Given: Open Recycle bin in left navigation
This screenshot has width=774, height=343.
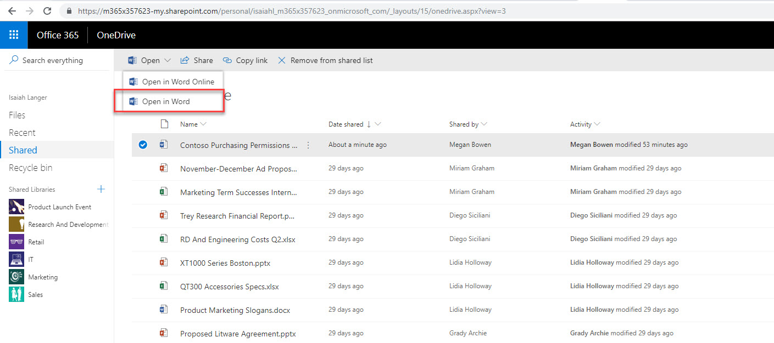Looking at the screenshot, I should point(31,168).
